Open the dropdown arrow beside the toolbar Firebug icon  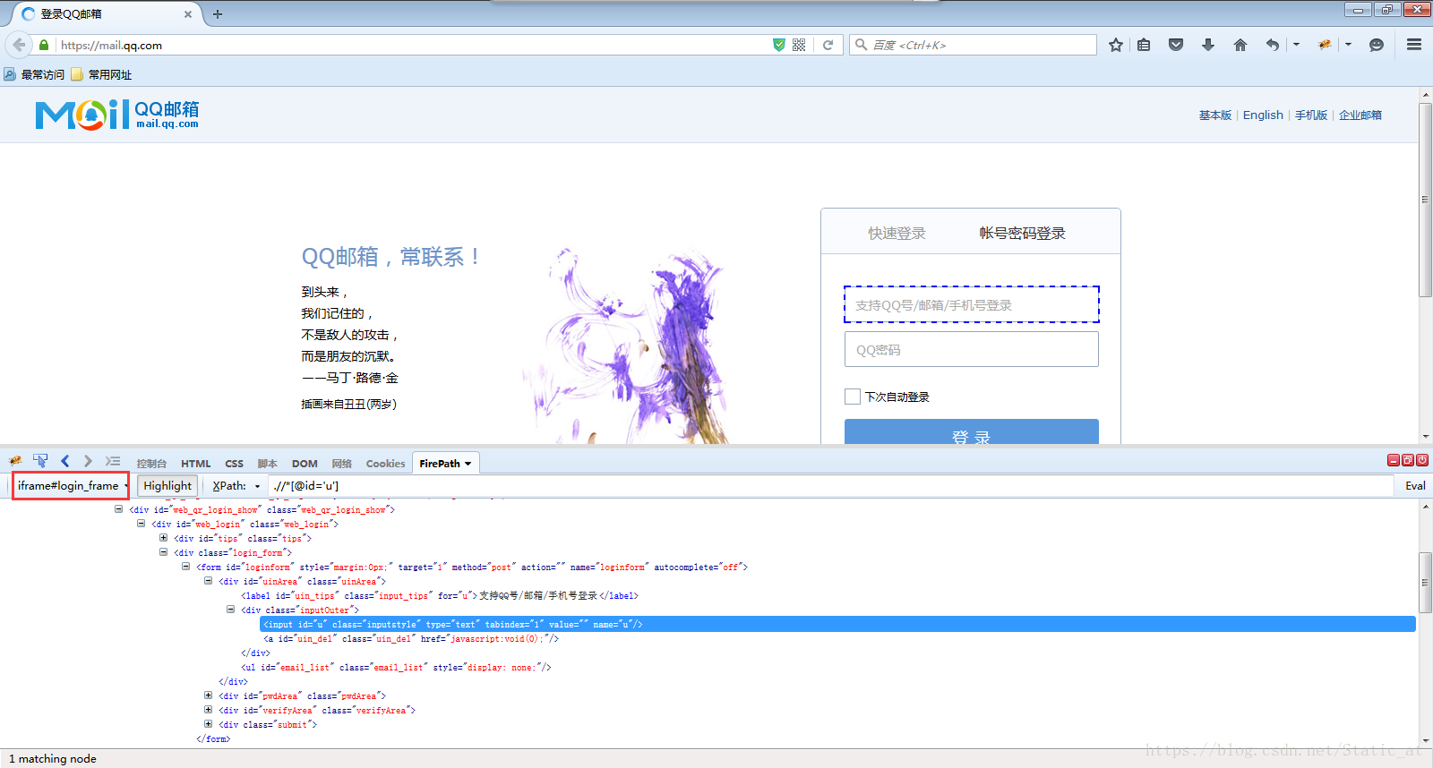coord(1348,45)
